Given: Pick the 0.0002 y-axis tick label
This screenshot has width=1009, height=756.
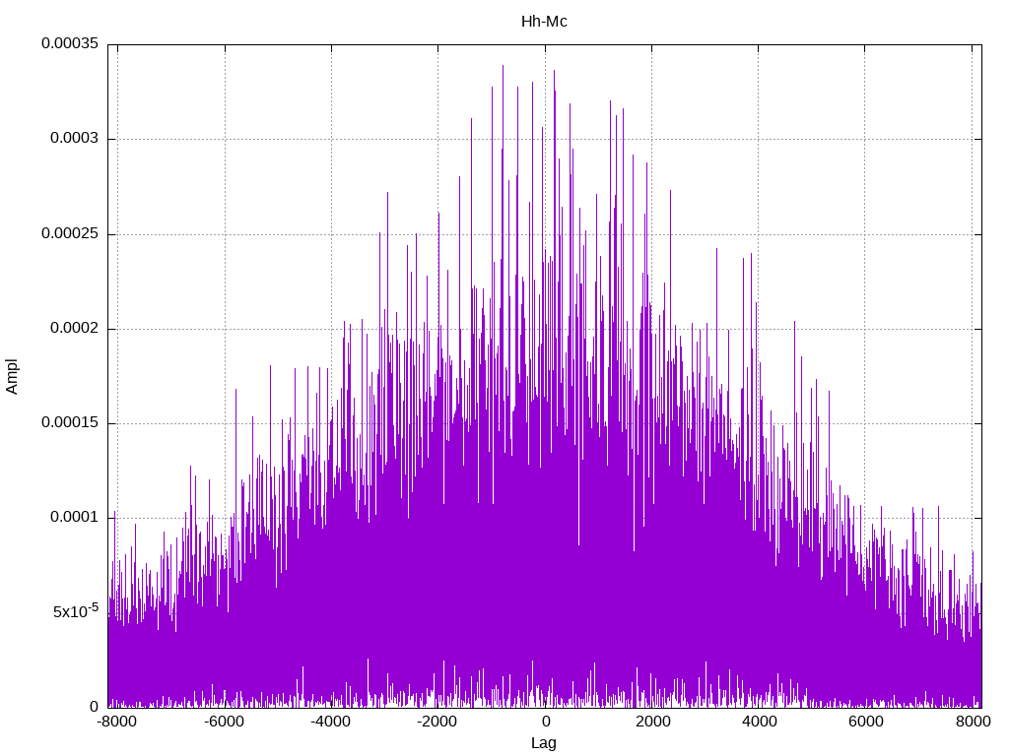Looking at the screenshot, I should click(74, 329).
